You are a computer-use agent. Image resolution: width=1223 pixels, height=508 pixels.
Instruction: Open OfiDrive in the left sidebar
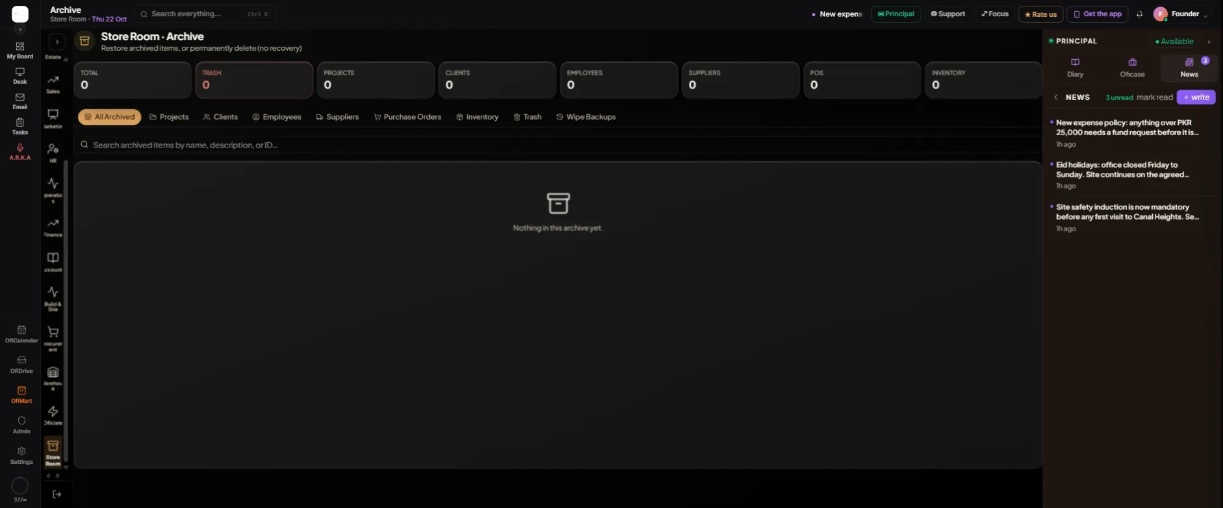(21, 364)
